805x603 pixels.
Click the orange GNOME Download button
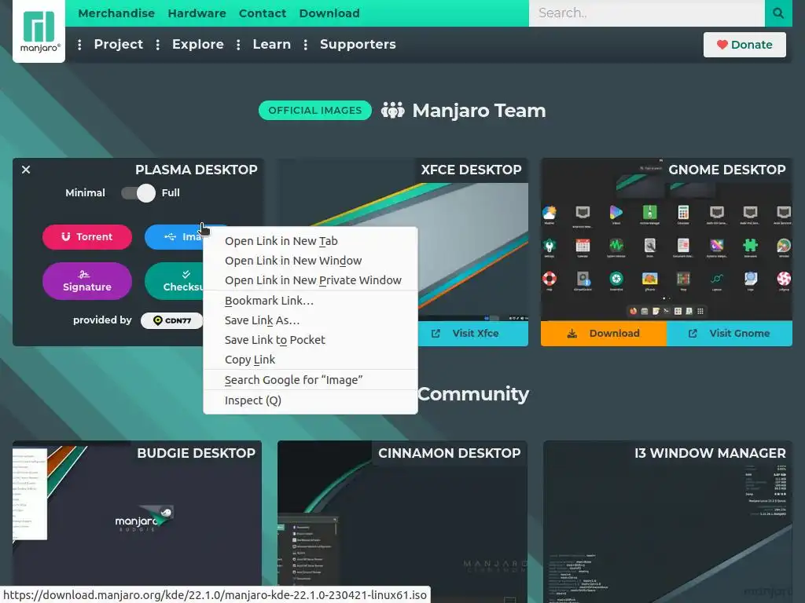click(604, 333)
